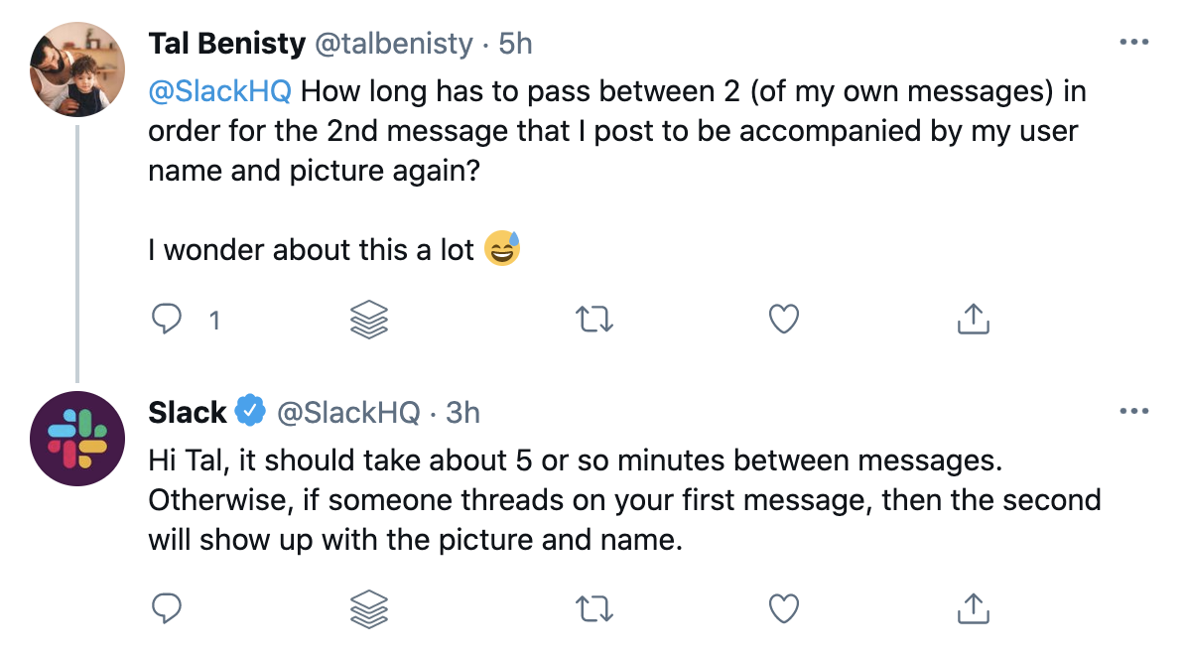Reply to Tal Benisty's tweet
The height and width of the screenshot is (657, 1185).
tap(167, 319)
